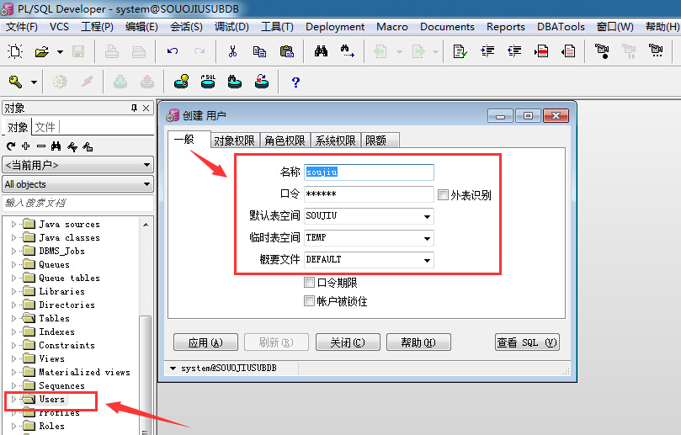Click the 帮助(H) button
The width and height of the screenshot is (681, 435).
tap(418, 342)
